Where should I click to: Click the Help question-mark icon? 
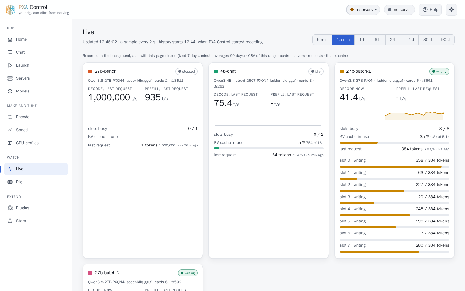[425, 10]
